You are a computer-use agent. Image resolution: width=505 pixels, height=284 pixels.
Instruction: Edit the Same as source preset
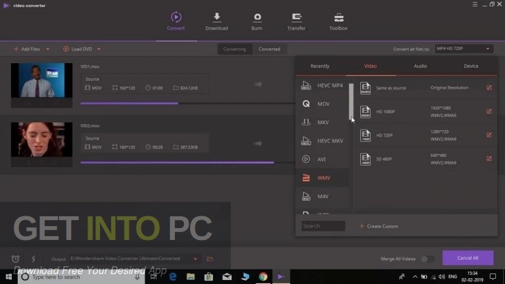coord(489,87)
